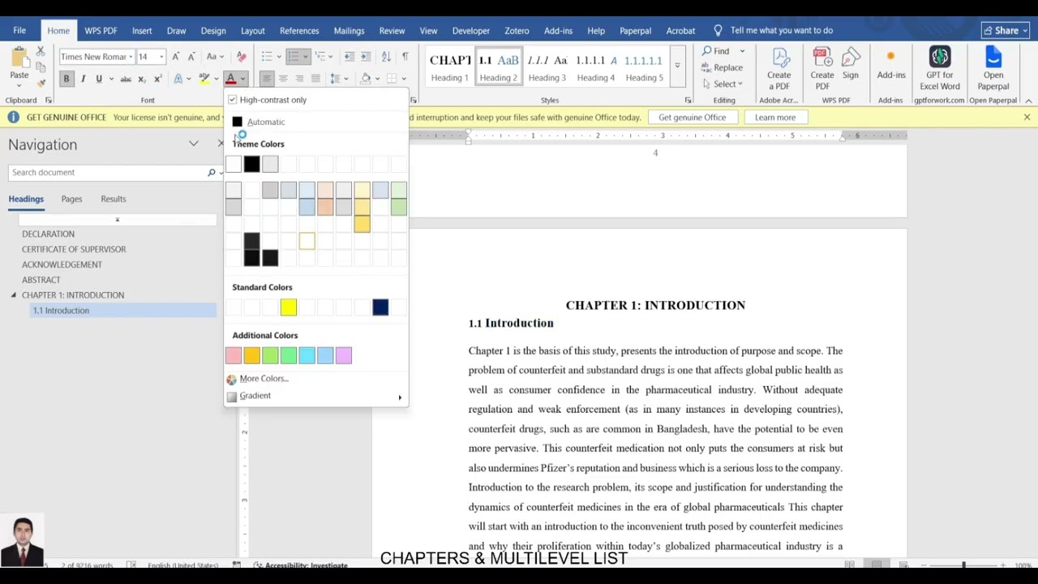Collapse CHAPTER 1: INTRODUCTION heading in navigation
Screen dimensions: 1038x584
click(14, 295)
